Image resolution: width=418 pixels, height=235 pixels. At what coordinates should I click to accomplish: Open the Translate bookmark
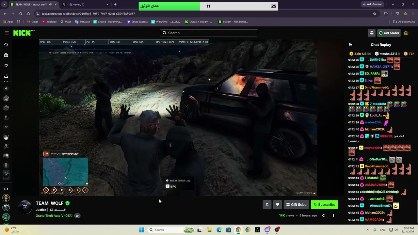click(x=82, y=22)
